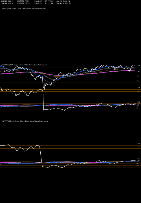Click the 20EMA value in the header
The image size is (141, 203).
[x=8, y=1]
